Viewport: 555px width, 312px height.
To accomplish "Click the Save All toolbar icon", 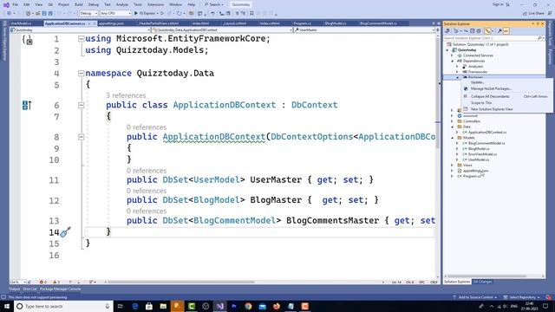I will pos(50,14).
